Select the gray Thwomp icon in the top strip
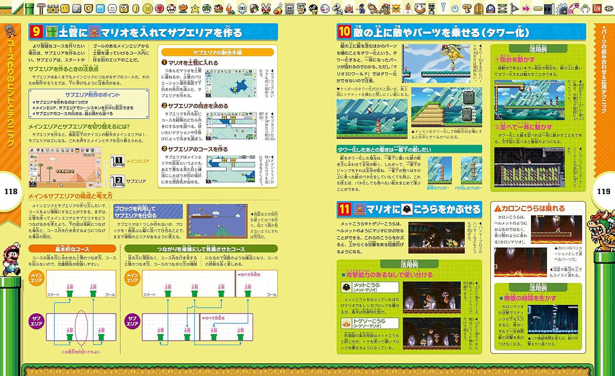Screen dimensions: 615x376 (x=290, y=9)
